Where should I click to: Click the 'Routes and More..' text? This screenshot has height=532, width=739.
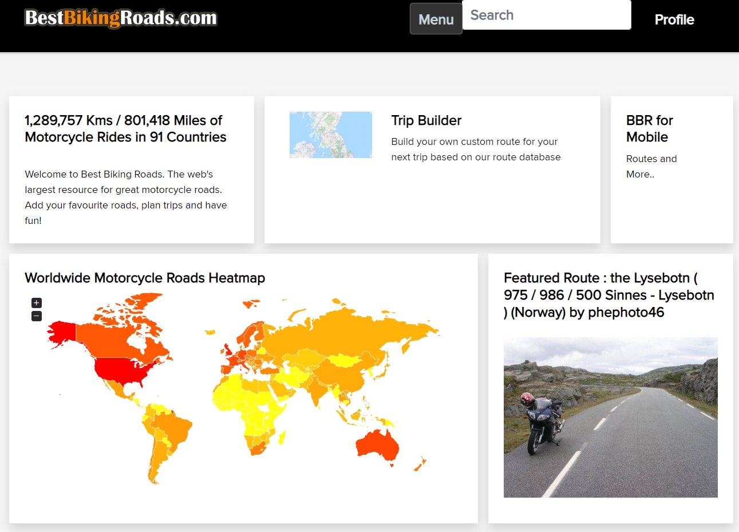click(651, 167)
